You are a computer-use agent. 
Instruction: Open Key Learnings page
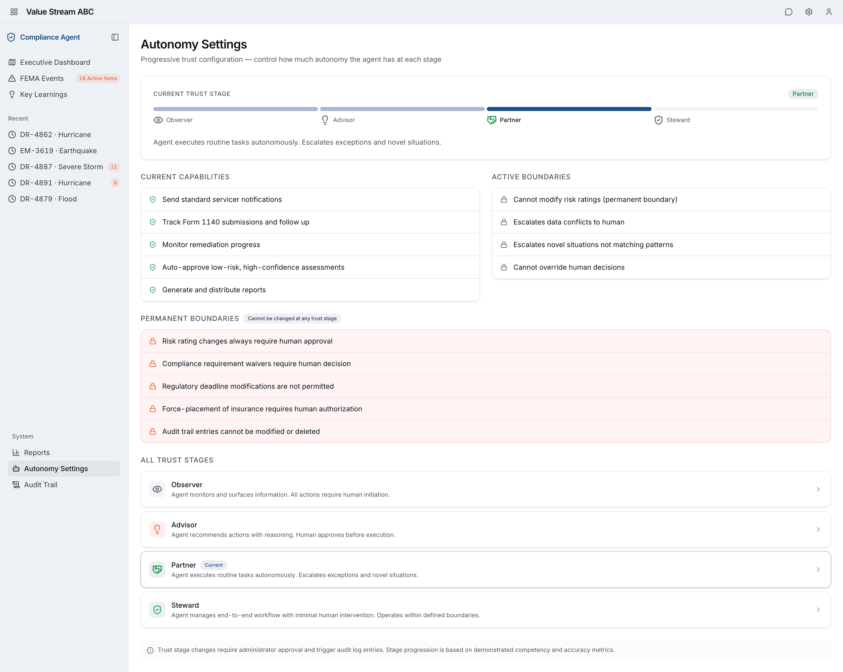click(x=64, y=95)
